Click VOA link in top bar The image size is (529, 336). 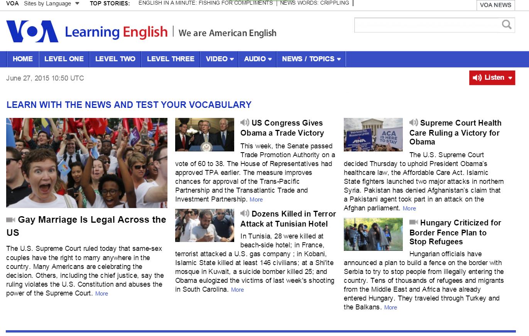pos(12,3)
